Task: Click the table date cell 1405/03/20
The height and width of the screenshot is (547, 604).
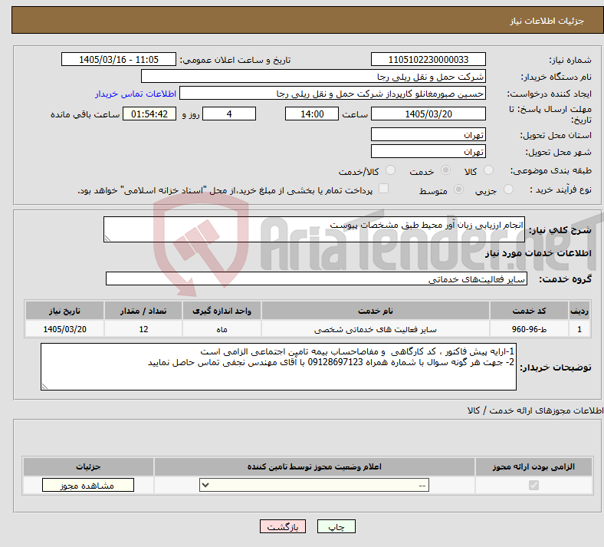Action: pos(64,329)
